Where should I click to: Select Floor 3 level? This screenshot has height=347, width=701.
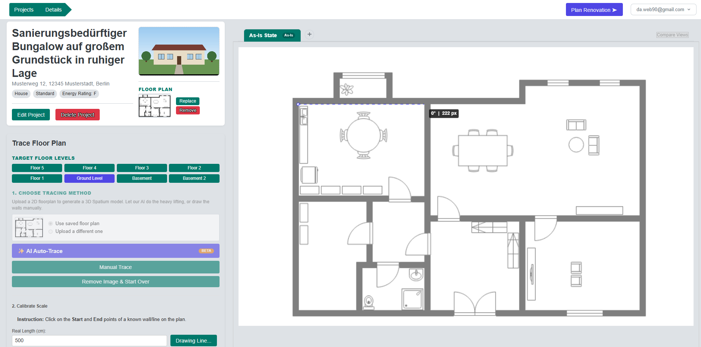click(x=142, y=168)
